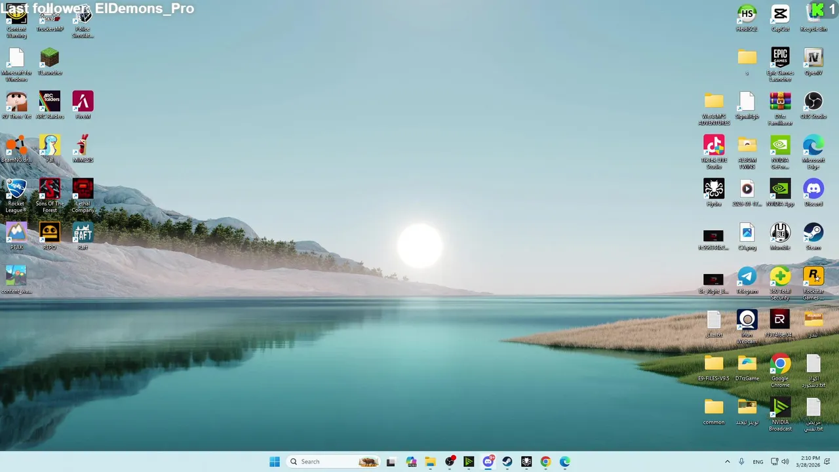The height and width of the screenshot is (472, 839).
Task: Open the TLauncher grass block icon
Action: point(50,62)
